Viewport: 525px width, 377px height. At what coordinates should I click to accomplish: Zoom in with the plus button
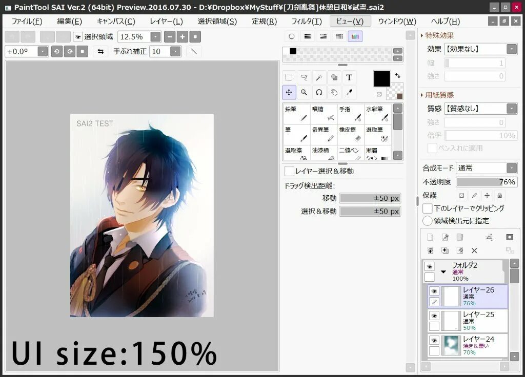click(183, 36)
